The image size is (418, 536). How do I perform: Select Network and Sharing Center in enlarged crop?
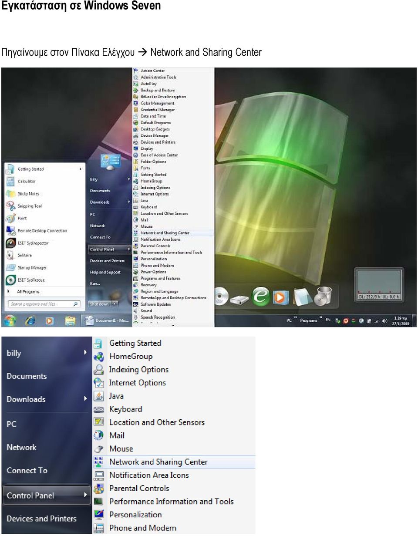(x=174, y=462)
